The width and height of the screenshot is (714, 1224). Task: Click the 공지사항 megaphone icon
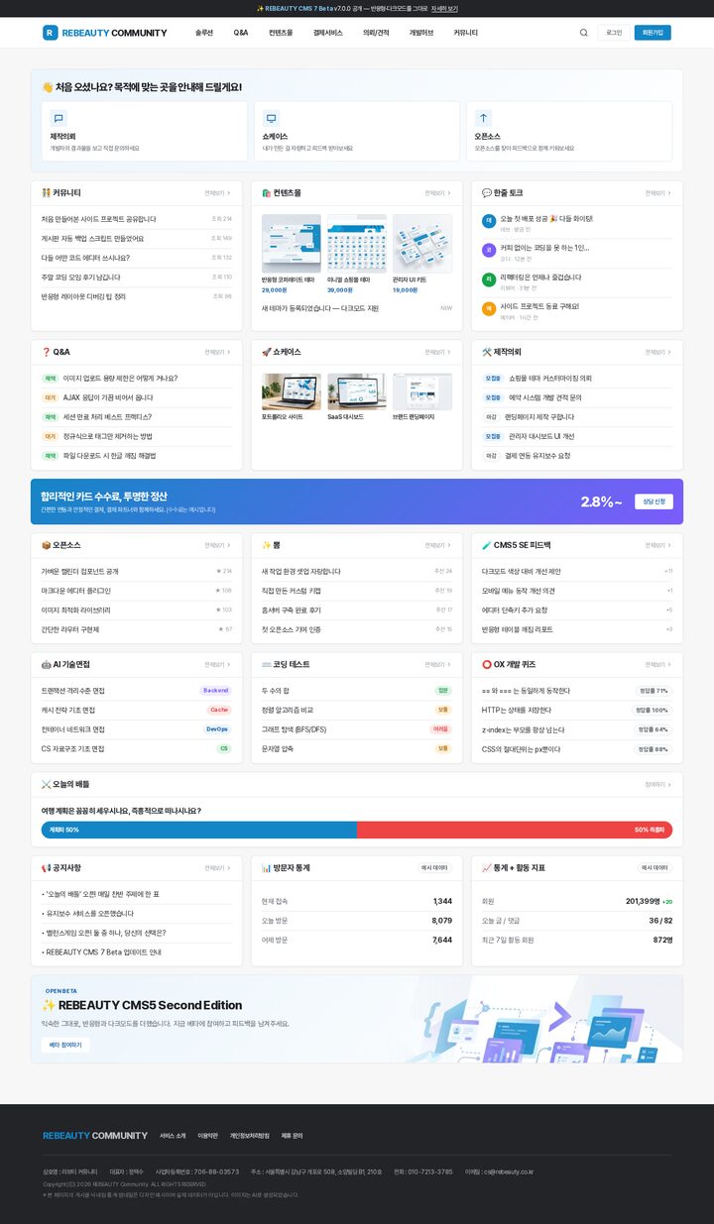pyautogui.click(x=46, y=867)
